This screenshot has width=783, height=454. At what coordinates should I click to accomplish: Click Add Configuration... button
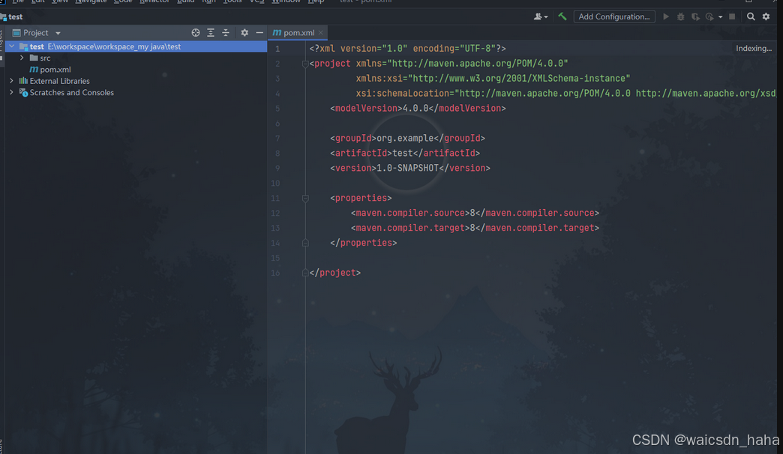pos(614,16)
